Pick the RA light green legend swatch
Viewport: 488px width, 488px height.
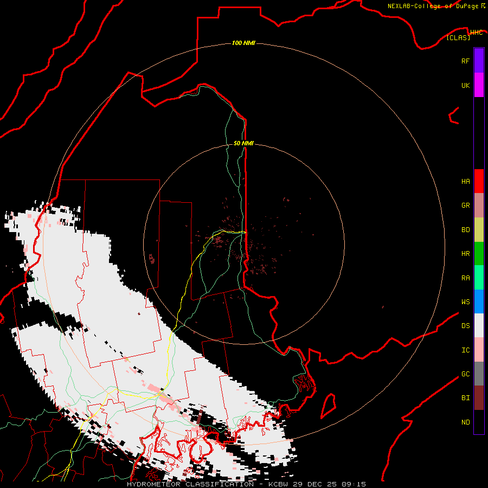(479, 278)
